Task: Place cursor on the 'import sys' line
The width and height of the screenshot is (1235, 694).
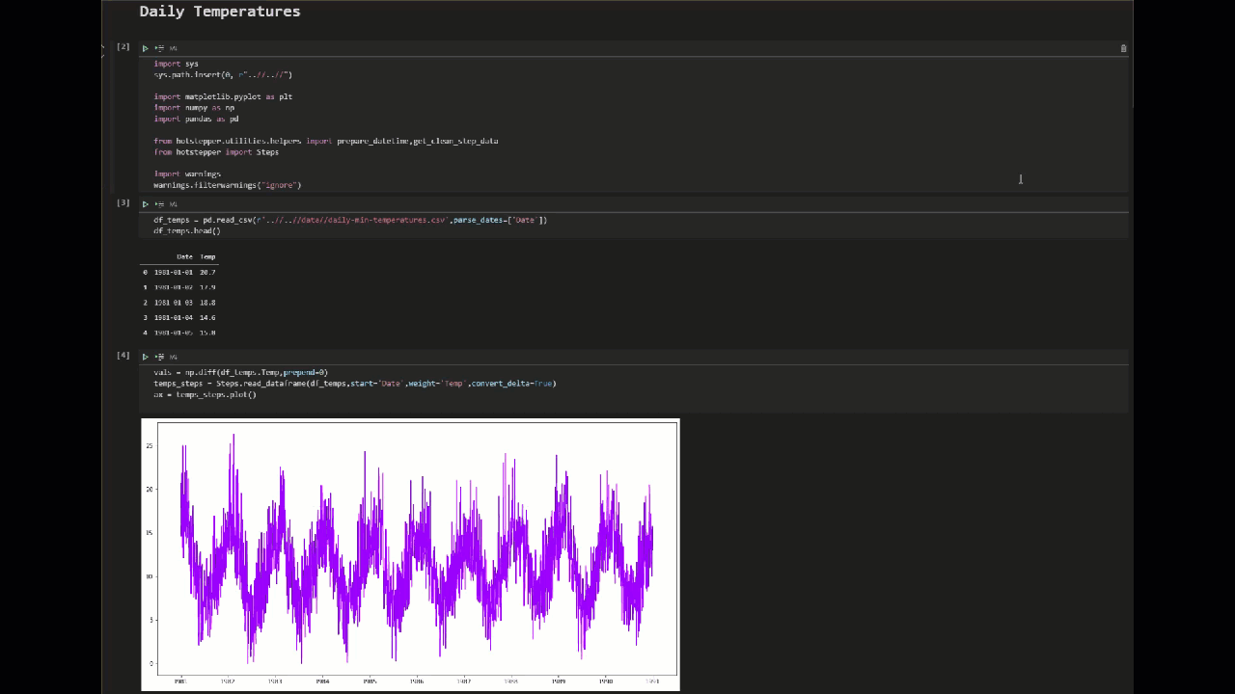Action: click(x=177, y=64)
